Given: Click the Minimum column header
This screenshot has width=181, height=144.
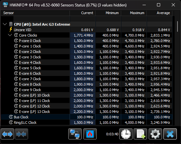Looking at the screenshot, I should click(x=108, y=13).
